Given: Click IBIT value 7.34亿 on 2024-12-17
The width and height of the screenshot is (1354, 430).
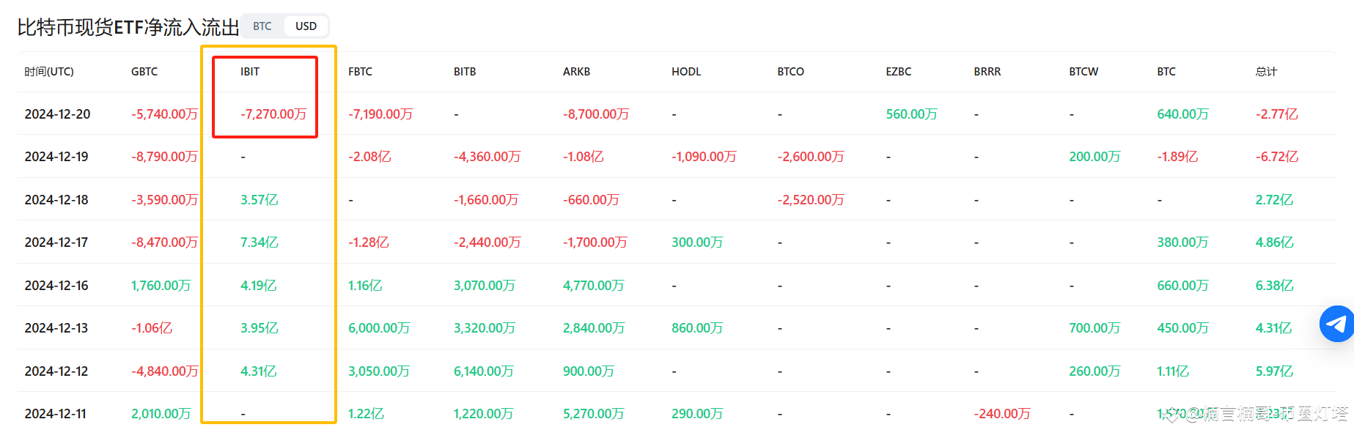Looking at the screenshot, I should (259, 242).
